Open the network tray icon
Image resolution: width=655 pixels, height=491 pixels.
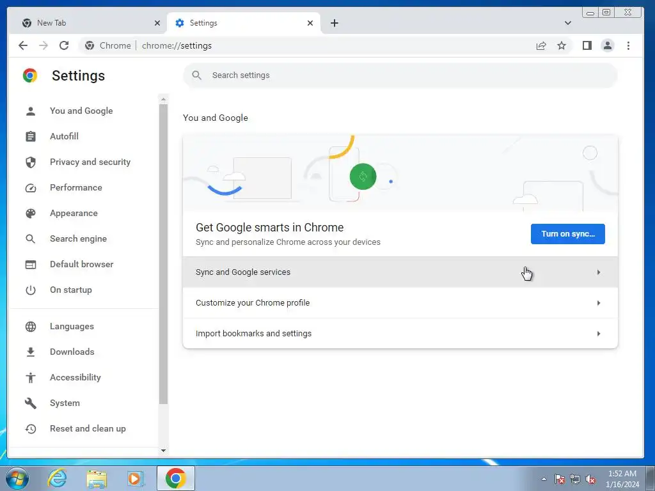[575, 479]
